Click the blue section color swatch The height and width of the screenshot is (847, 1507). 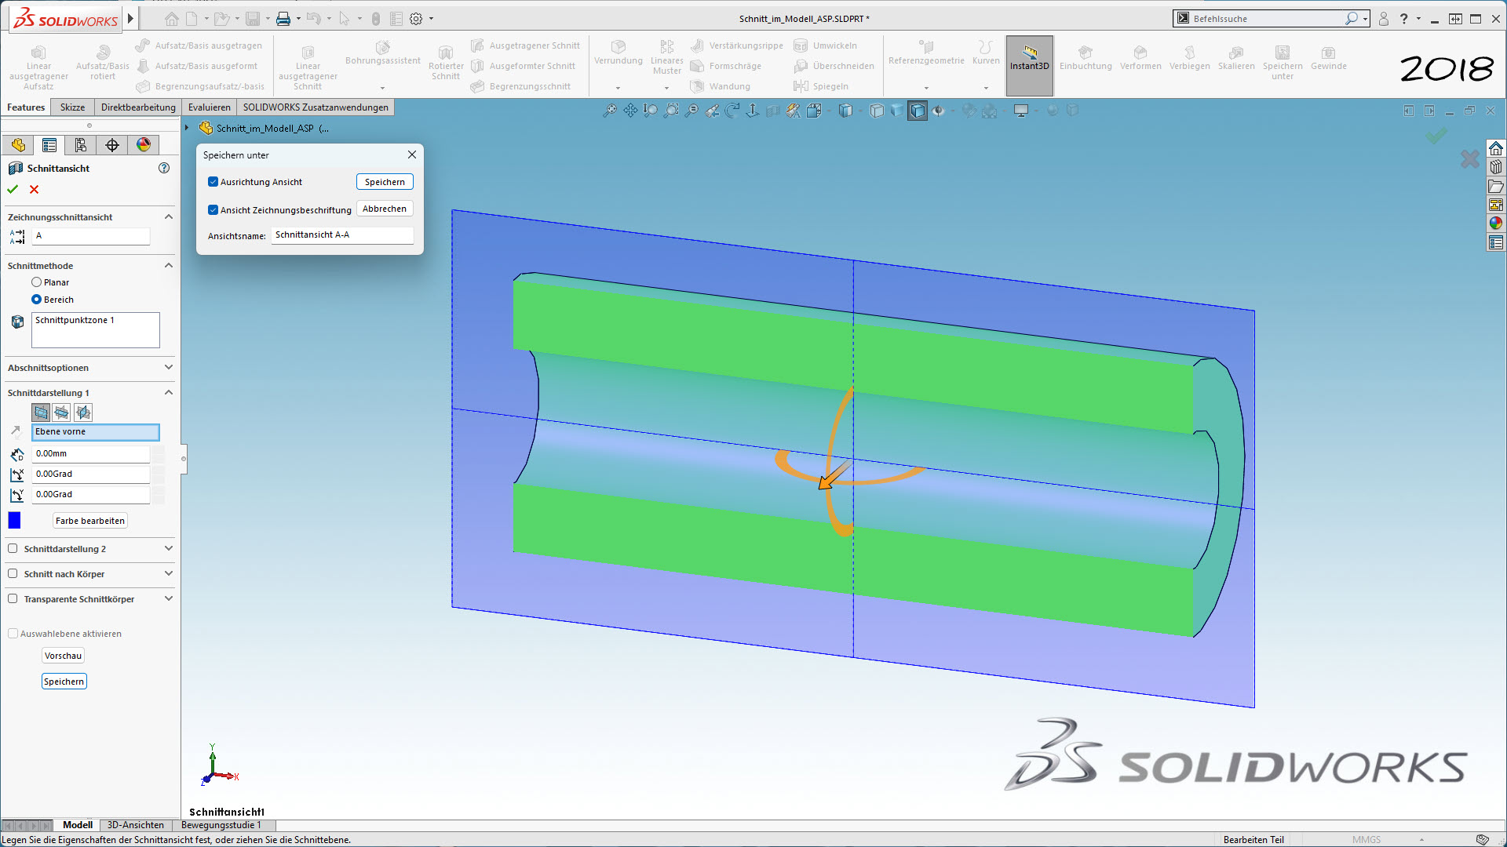tap(14, 520)
